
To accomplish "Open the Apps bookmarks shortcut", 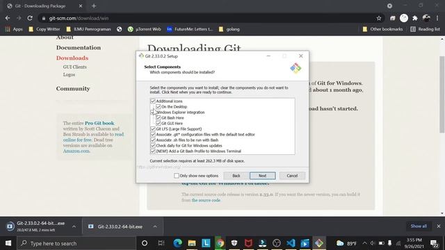I will 14,29.
